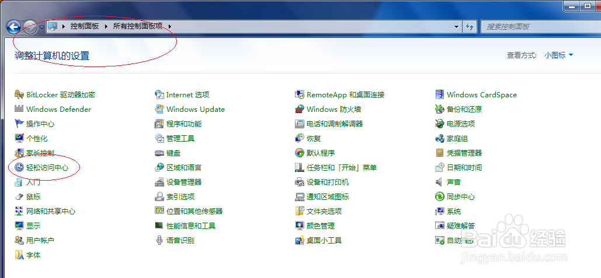Open 个性化 icon

(x=19, y=138)
